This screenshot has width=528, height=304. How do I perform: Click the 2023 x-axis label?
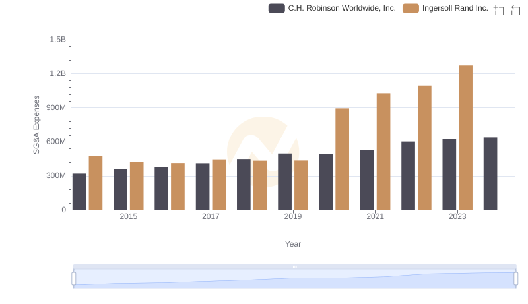457,216
